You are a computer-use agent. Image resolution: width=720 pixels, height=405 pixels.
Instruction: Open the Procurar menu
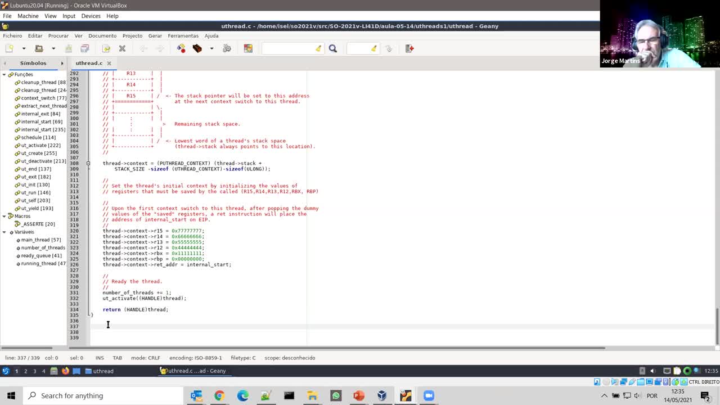pos(58,35)
